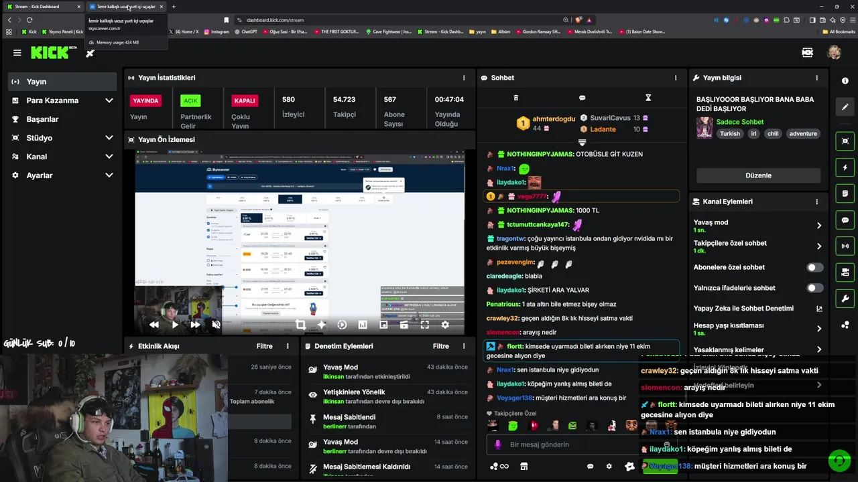858x482 pixels.
Task: Open Kanal Eylemleri three-dot menu
Action: [816, 202]
